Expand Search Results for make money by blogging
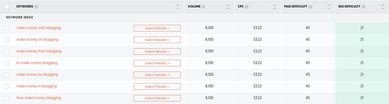Viewport: 389px width, 104px height. (x=157, y=75)
